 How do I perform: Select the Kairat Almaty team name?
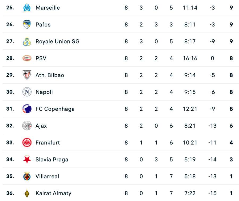pyautogui.click(x=53, y=193)
